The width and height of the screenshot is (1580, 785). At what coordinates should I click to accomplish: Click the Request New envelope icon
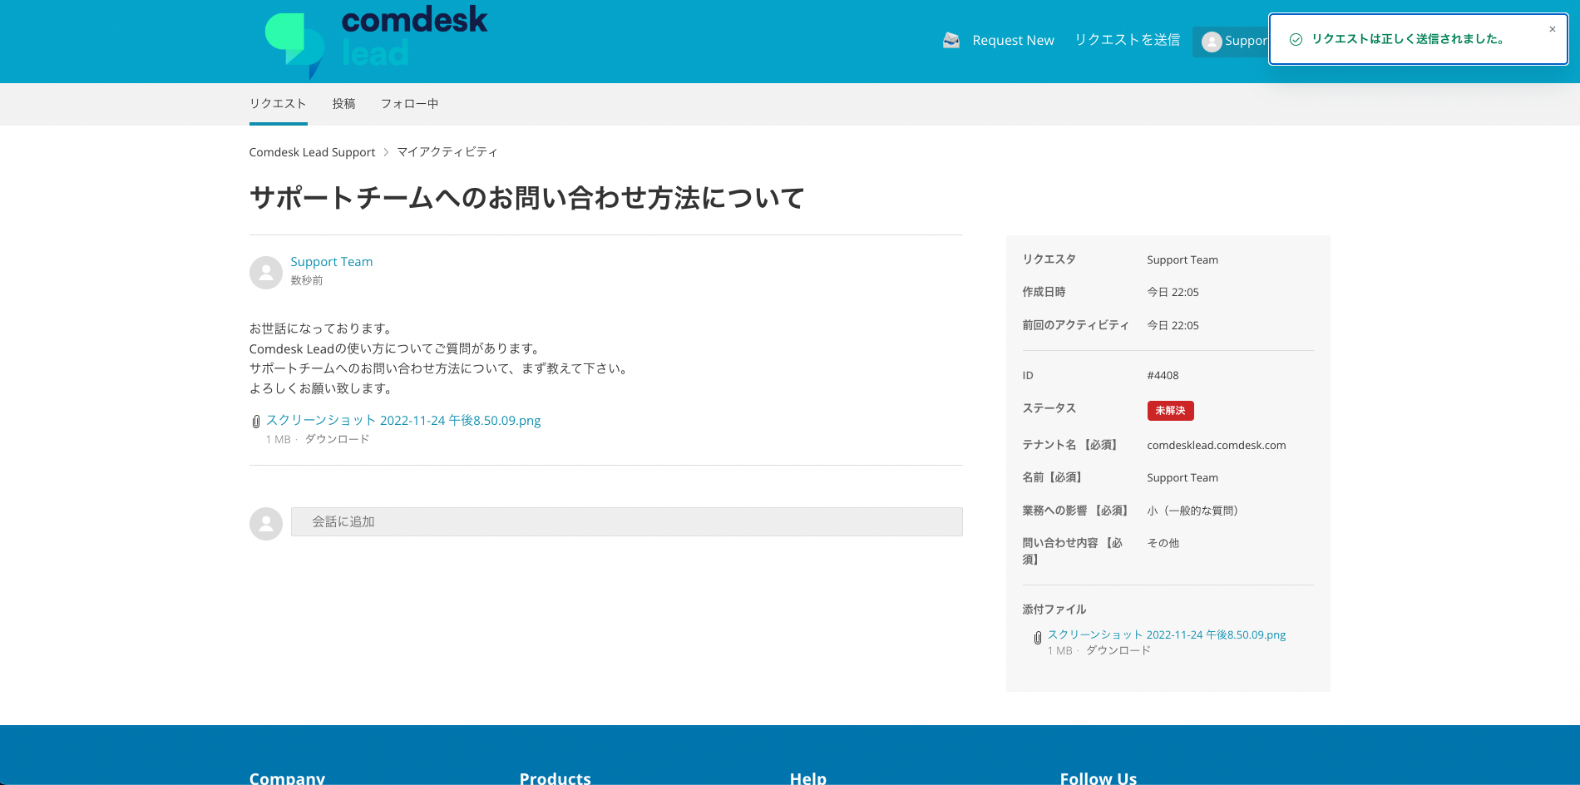pyautogui.click(x=950, y=39)
